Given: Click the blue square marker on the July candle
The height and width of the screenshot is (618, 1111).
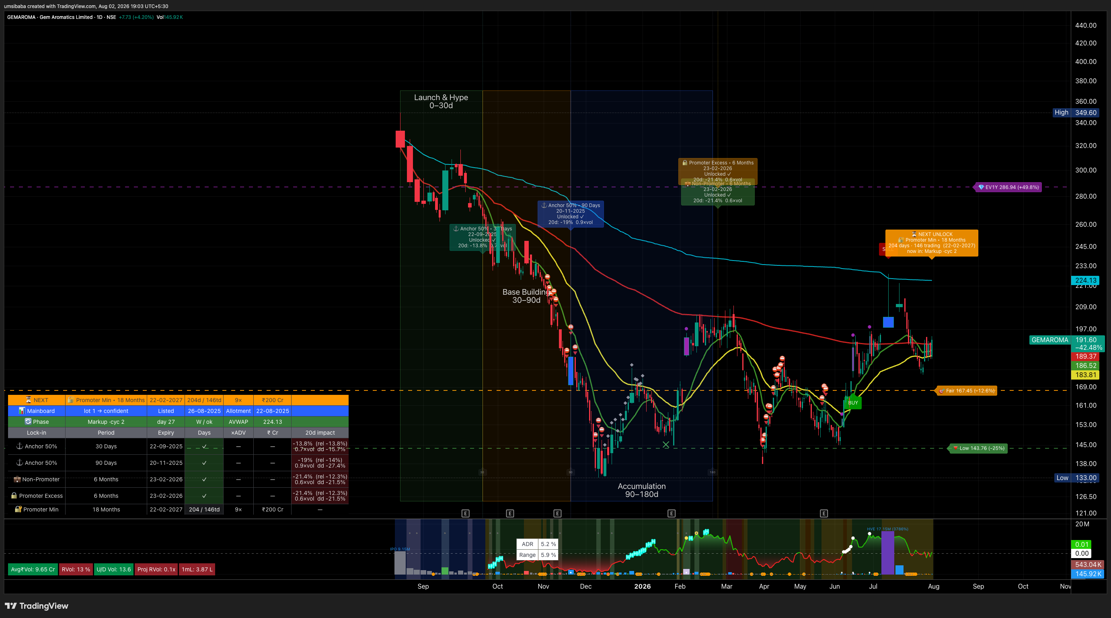Looking at the screenshot, I should click(889, 322).
